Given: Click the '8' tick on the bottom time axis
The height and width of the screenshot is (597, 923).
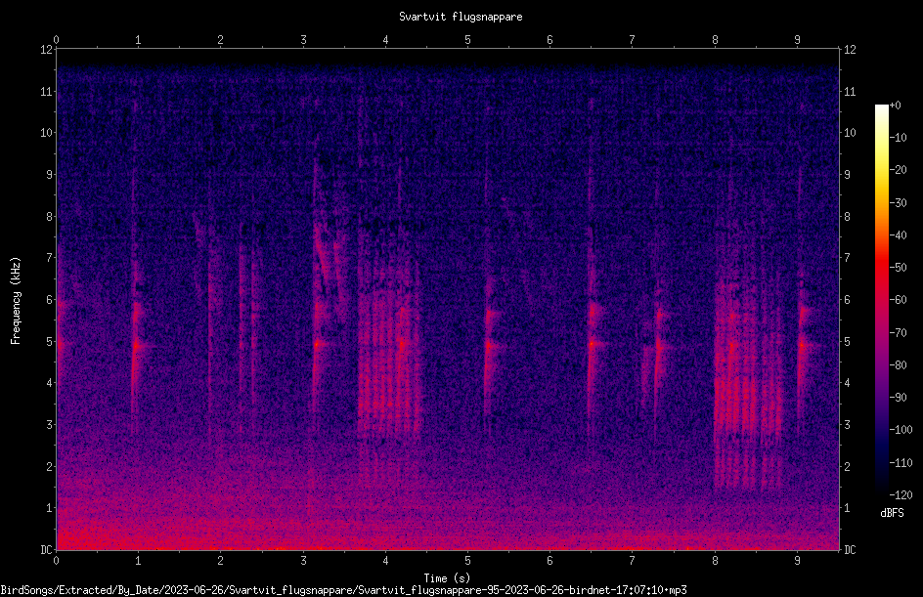Looking at the screenshot, I should click(715, 561).
